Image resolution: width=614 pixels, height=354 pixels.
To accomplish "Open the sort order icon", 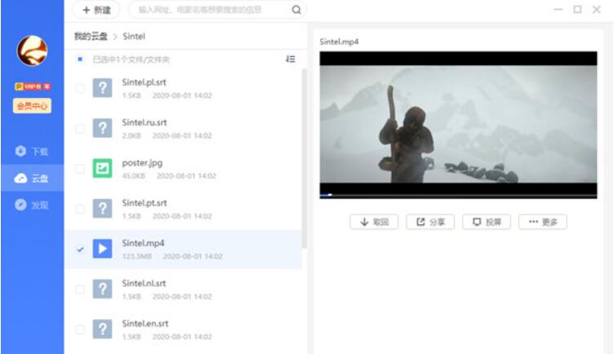I will (291, 59).
